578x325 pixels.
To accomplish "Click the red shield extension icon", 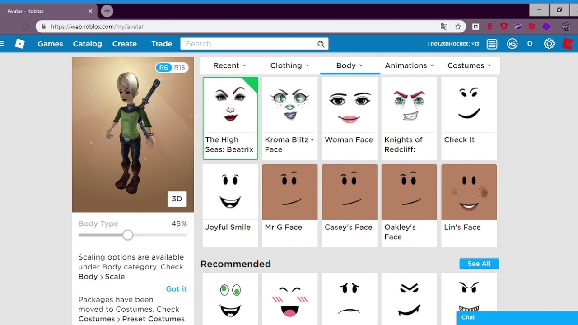I will pyautogui.click(x=504, y=27).
